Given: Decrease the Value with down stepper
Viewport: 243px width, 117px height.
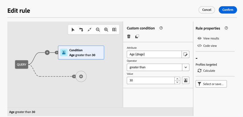Looking at the screenshot, I should [x=177, y=82].
